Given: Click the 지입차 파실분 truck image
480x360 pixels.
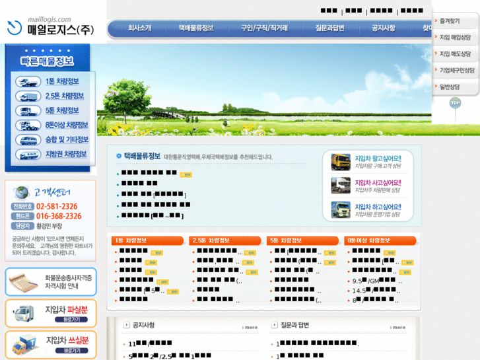Looking at the screenshot, I should tap(24, 314).
